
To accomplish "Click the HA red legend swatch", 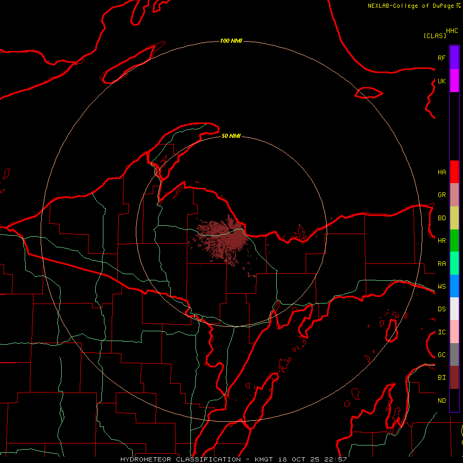I will tap(454, 172).
